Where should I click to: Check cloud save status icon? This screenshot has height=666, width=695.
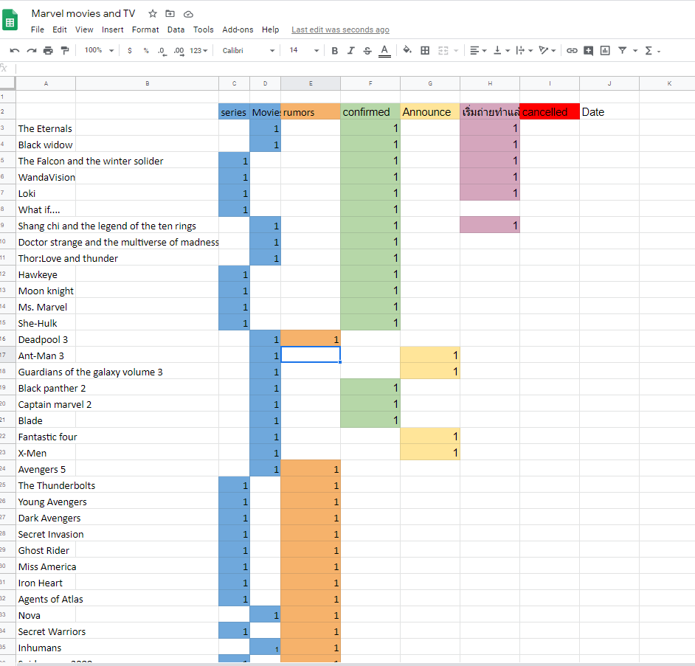(188, 14)
